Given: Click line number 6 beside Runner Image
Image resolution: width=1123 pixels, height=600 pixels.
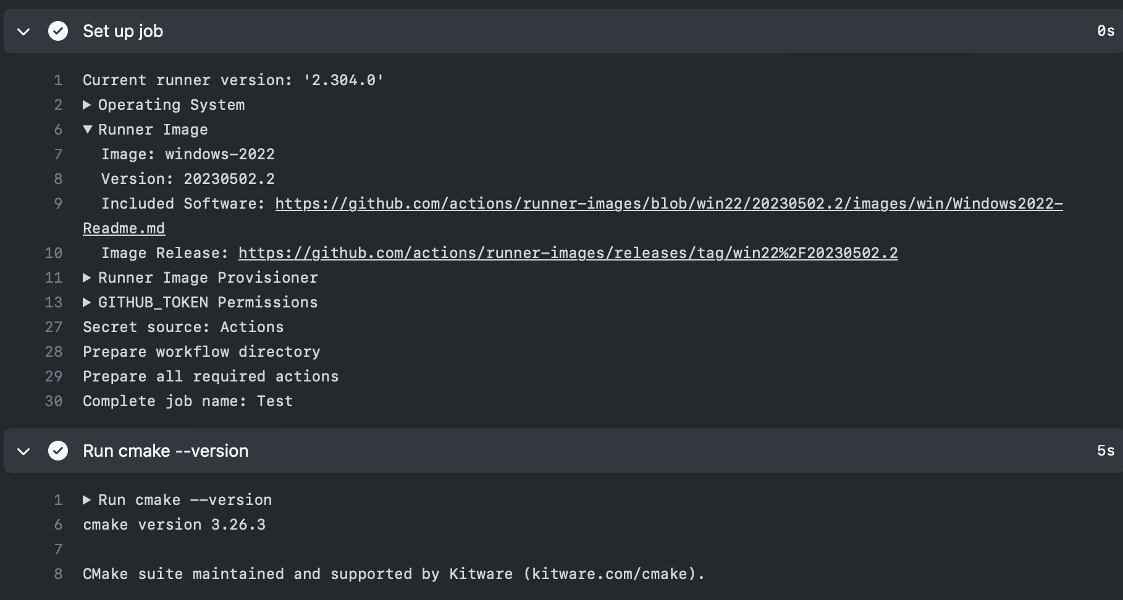Looking at the screenshot, I should 59,130.
